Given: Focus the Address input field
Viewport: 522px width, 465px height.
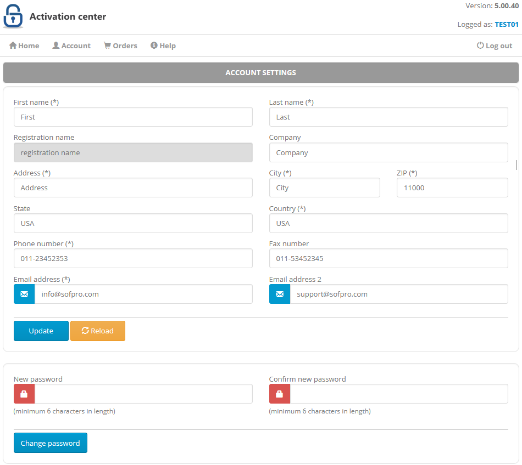Looking at the screenshot, I should point(133,188).
